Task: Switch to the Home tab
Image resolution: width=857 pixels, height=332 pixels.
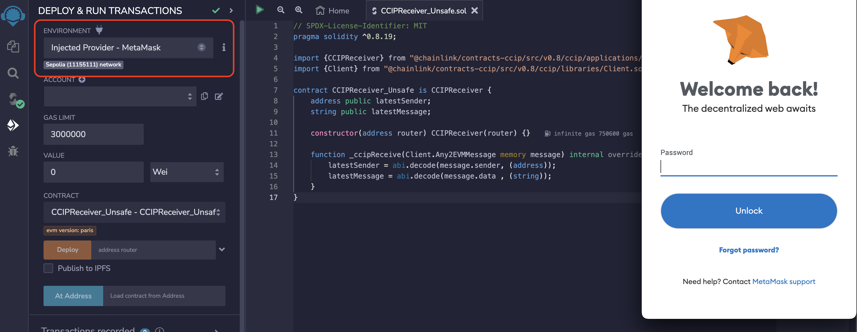Action: [x=332, y=11]
